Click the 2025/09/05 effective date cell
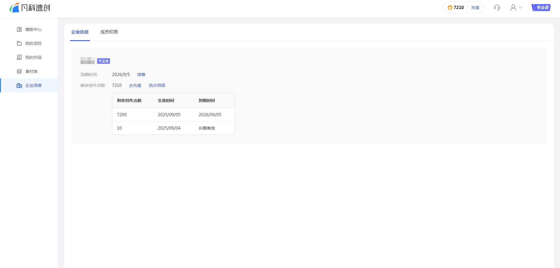560x268 pixels. click(169, 115)
